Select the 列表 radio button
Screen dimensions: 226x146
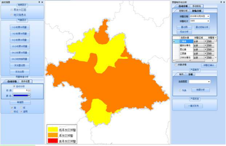point(180,90)
